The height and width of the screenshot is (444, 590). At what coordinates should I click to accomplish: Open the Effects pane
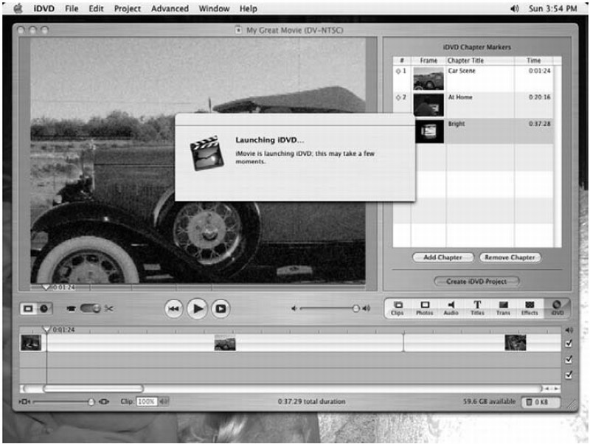click(x=530, y=308)
